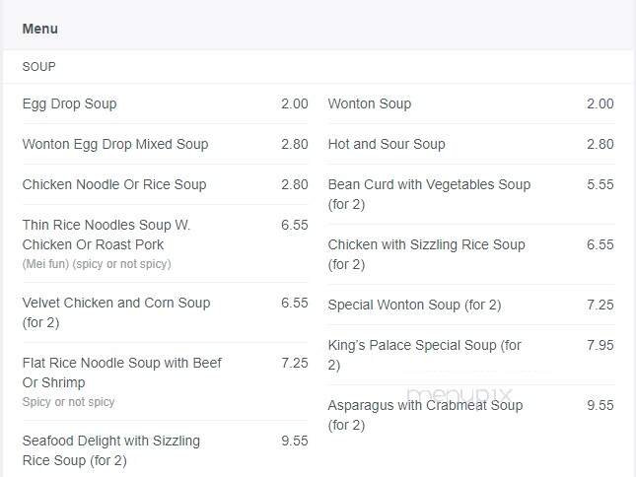Select the SOUP category label
Screen dimensions: 636x477
pos(39,67)
